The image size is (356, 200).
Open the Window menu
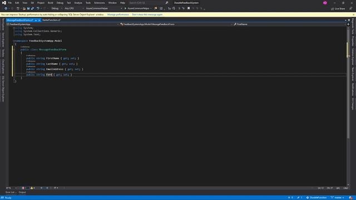112,3
